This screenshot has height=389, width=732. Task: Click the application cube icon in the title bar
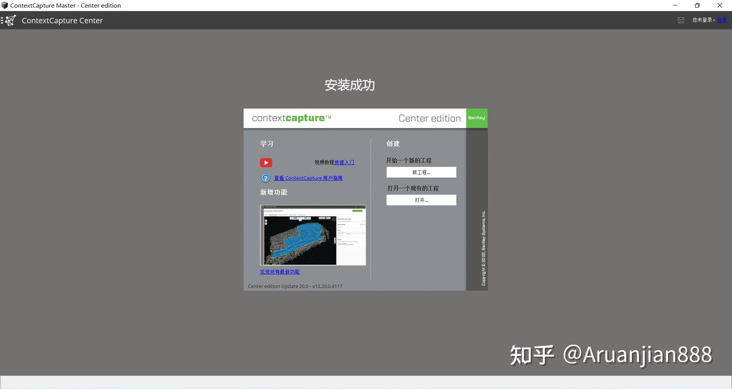[x=5, y=5]
